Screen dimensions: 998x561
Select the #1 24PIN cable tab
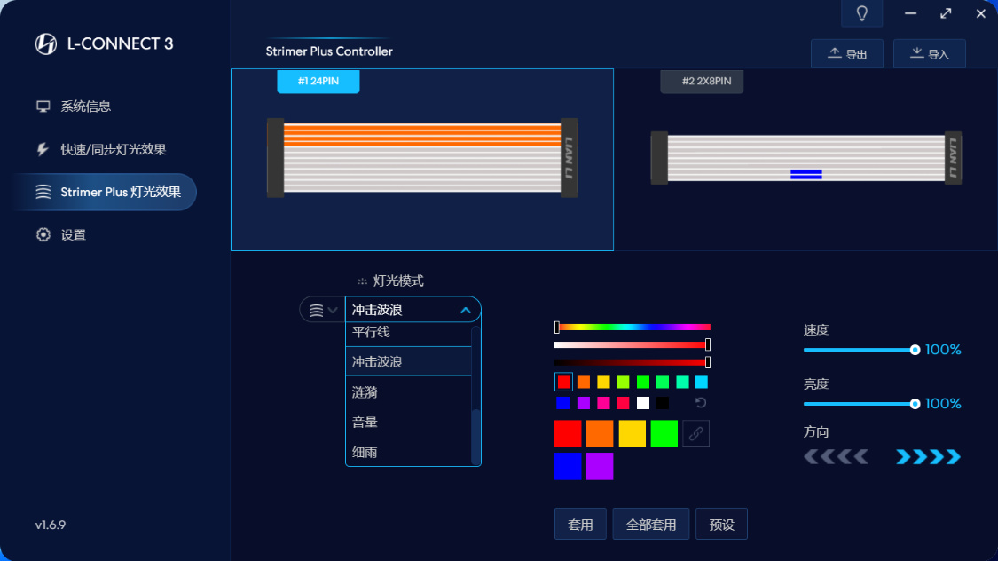click(x=318, y=82)
